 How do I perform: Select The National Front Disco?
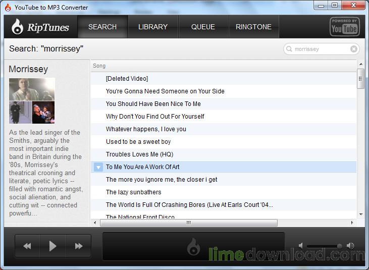[224, 215]
